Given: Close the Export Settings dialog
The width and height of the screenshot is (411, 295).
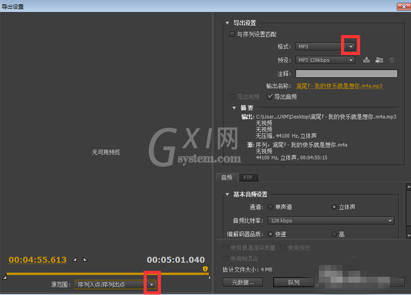Looking at the screenshot, I should (404, 6).
